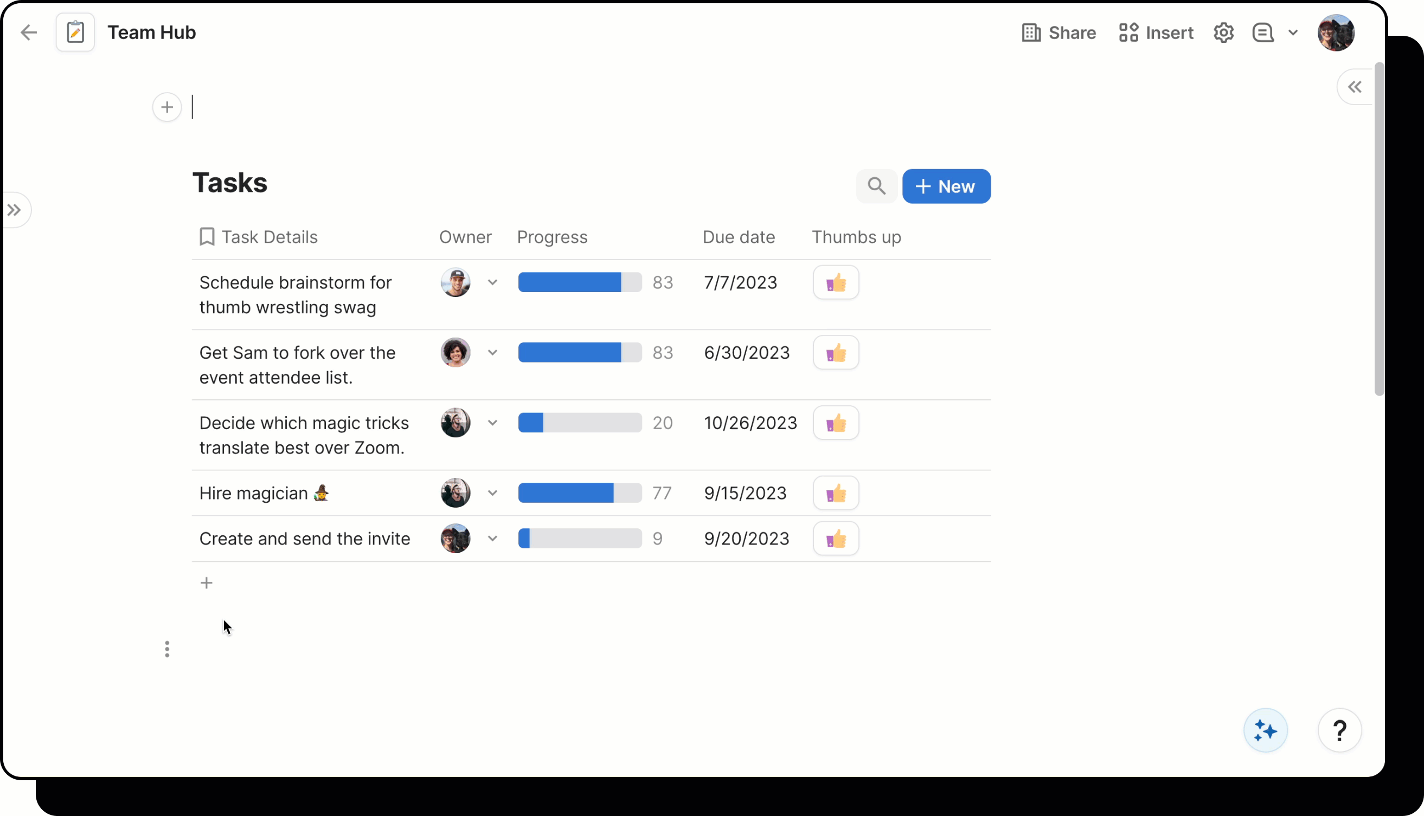
Task: Click the back arrow icon
Action: coord(29,33)
